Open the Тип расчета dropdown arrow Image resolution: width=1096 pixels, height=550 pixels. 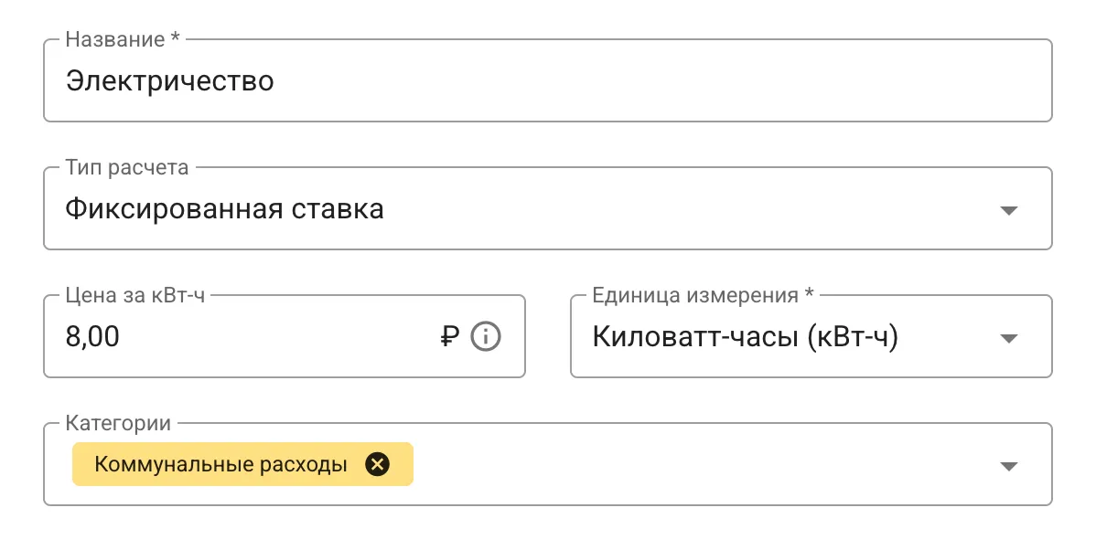click(1008, 209)
